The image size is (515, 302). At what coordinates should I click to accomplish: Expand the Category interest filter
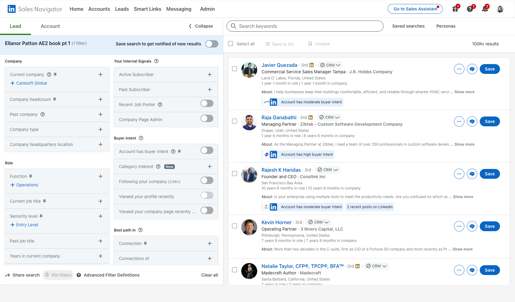point(210,166)
